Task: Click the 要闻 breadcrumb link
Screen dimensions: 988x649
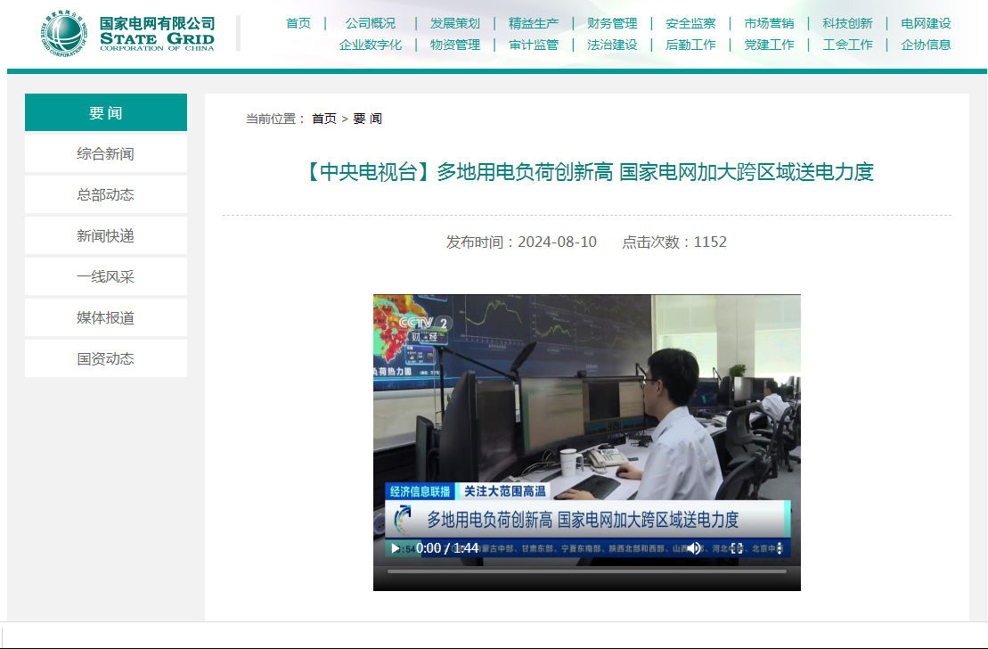Action: click(x=367, y=119)
